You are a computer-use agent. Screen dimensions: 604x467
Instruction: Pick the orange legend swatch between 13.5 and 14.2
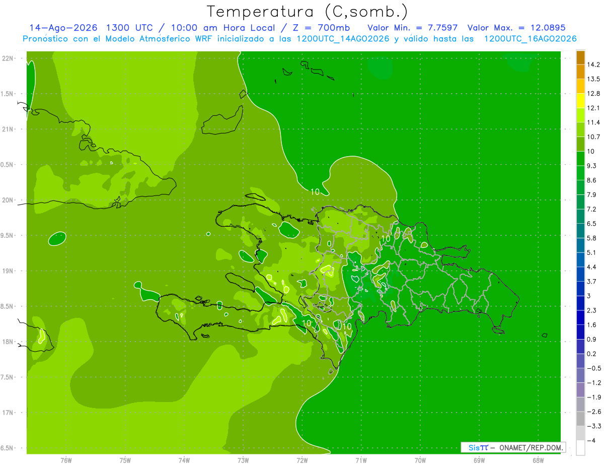click(580, 72)
